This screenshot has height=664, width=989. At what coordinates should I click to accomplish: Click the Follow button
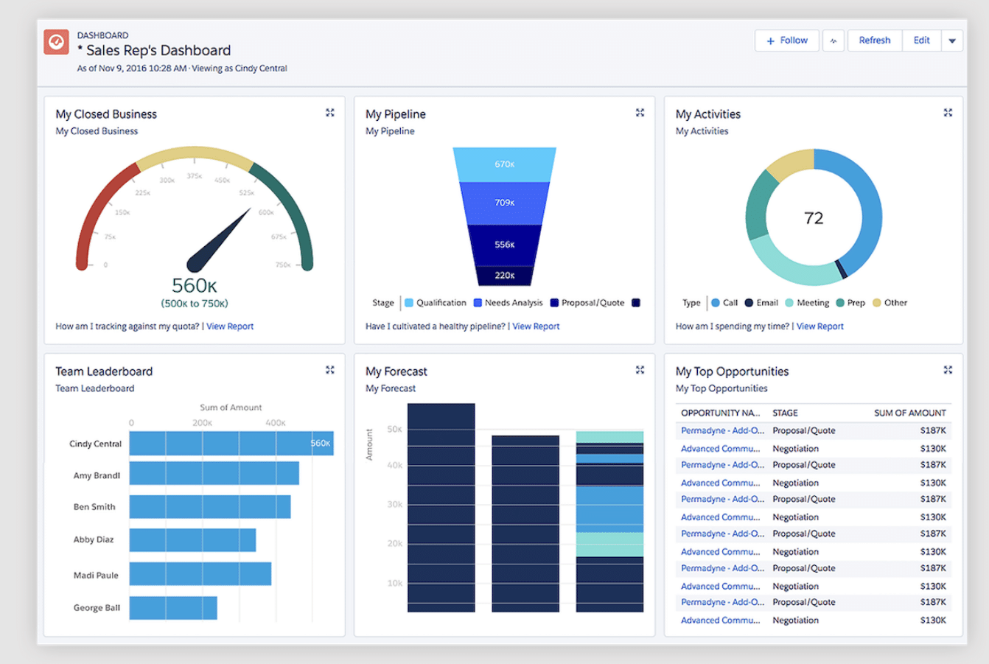pos(786,41)
